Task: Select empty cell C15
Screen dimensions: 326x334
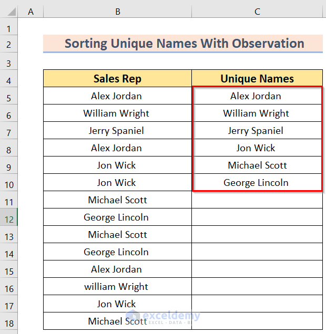Action: coord(257,269)
